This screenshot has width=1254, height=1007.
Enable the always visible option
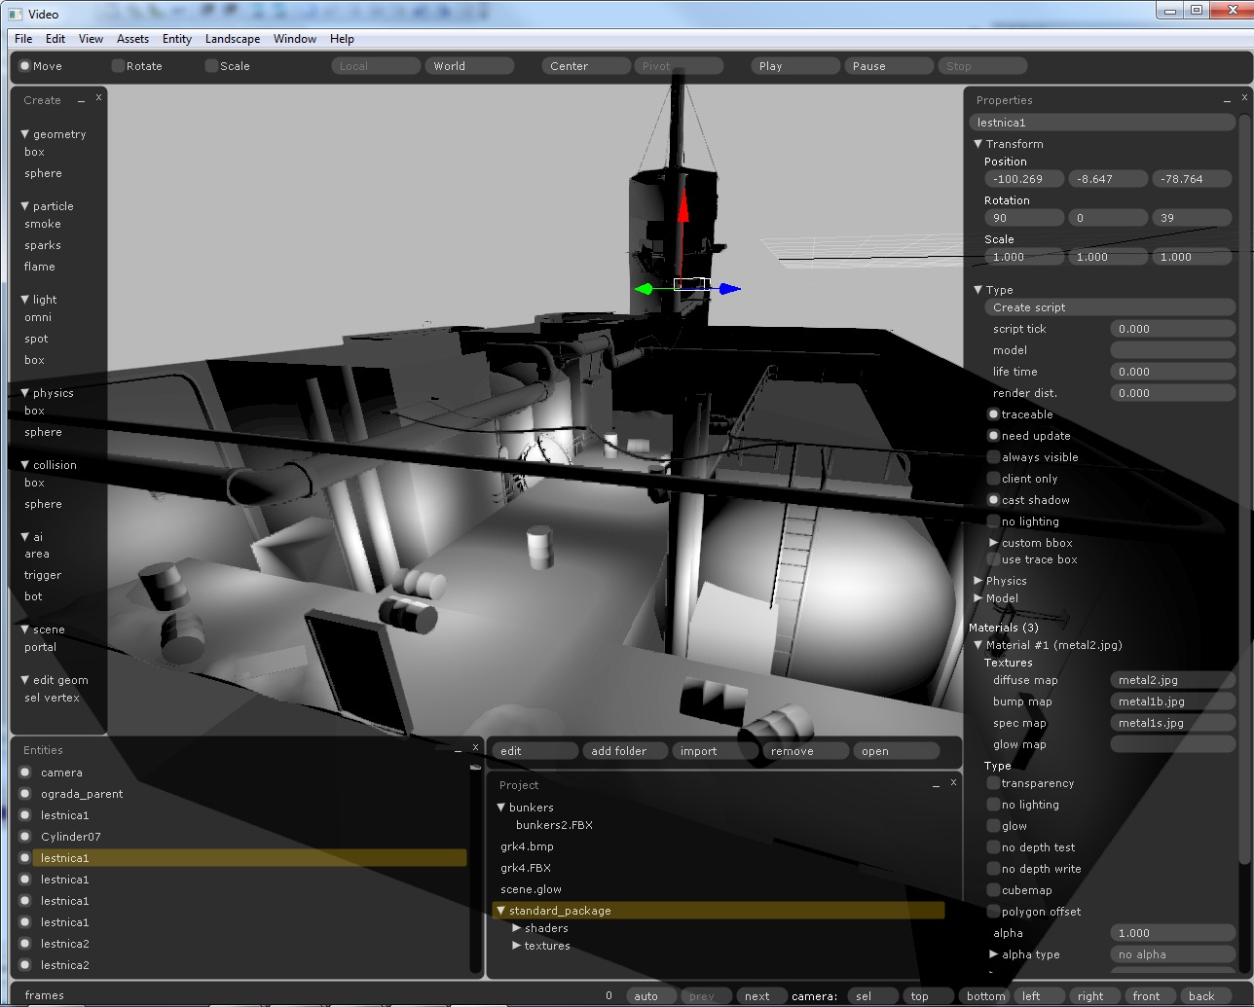(993, 457)
